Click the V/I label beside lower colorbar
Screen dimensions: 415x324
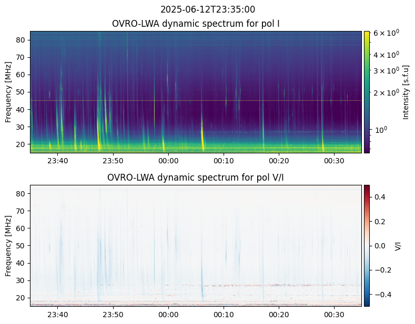(398, 245)
